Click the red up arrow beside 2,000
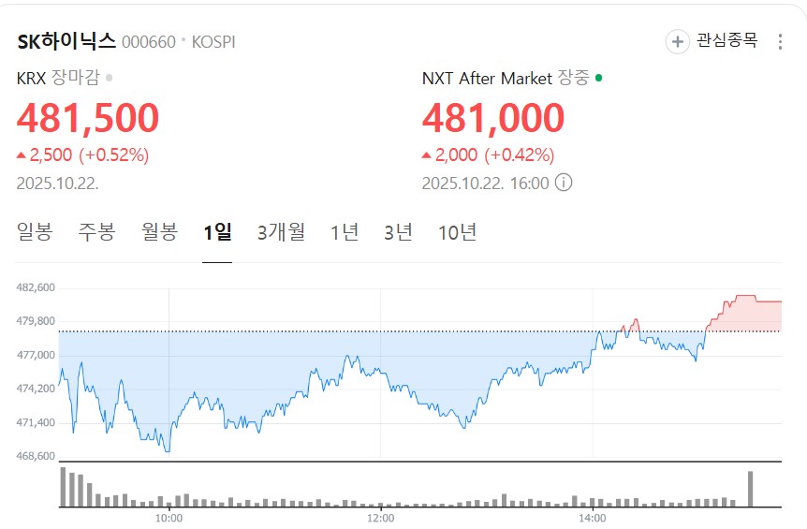Screen dimensions: 807x529 [x=427, y=155]
